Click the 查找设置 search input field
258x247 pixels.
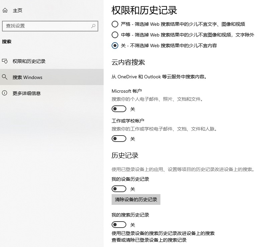tap(46, 26)
